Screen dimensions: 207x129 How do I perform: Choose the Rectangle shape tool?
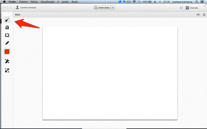(7, 35)
